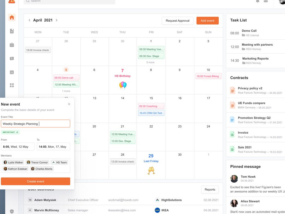Click the IKEA company logo

[x=157, y=210]
